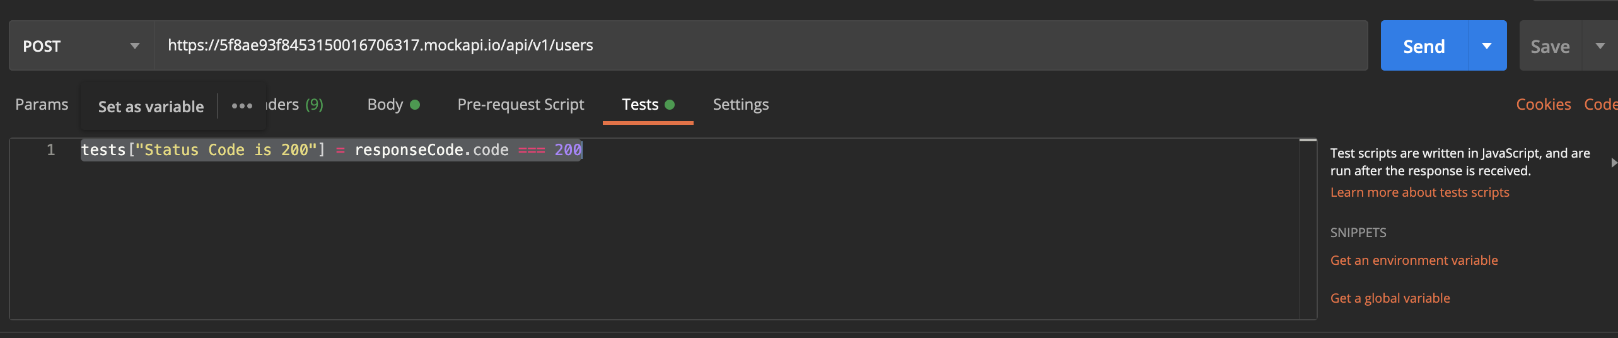The height and width of the screenshot is (338, 1618).
Task: Insert the Get a global variable snippet
Action: pyautogui.click(x=1390, y=298)
